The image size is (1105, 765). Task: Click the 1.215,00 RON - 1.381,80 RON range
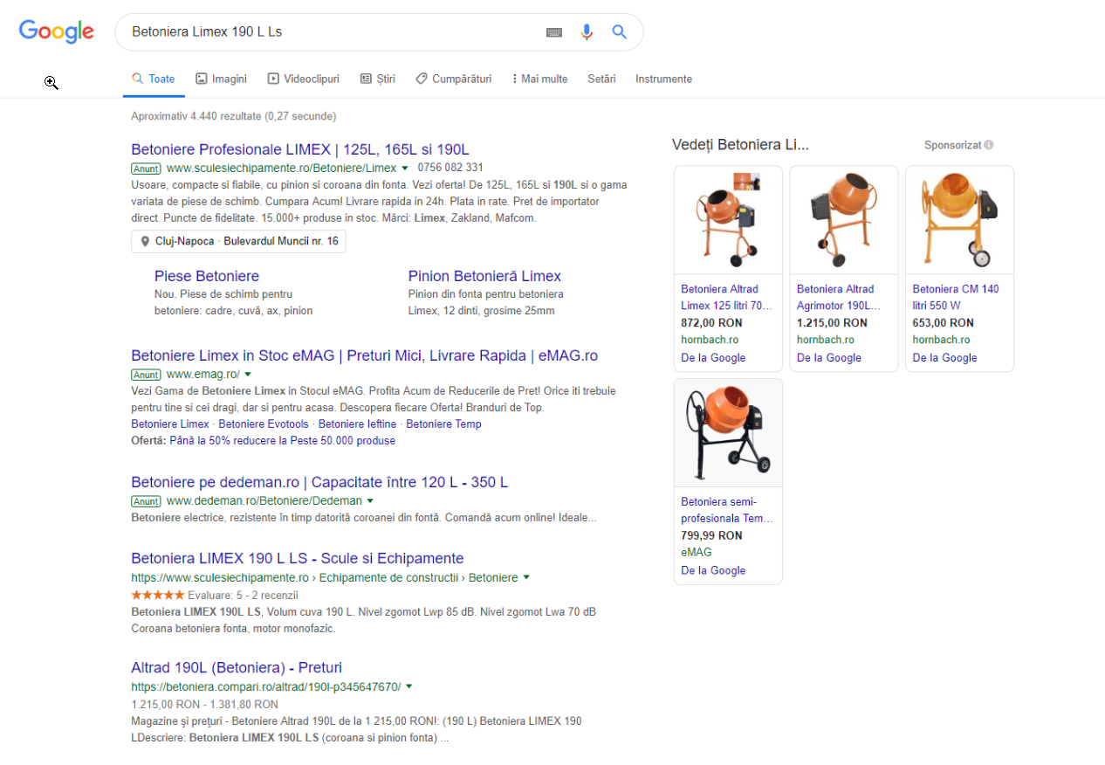pos(205,705)
